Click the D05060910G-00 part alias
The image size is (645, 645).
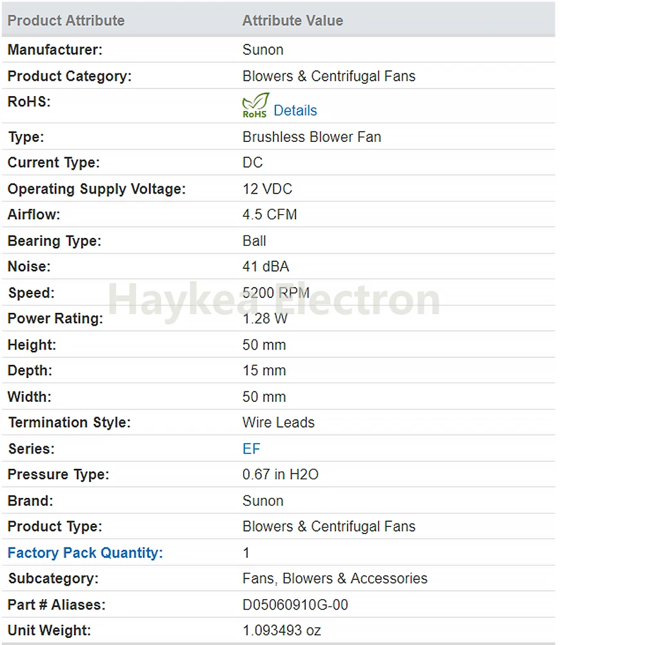(x=295, y=605)
